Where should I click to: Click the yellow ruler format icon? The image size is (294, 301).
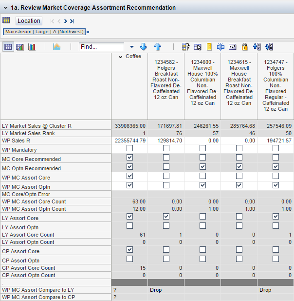pyautogui.click(x=209, y=47)
